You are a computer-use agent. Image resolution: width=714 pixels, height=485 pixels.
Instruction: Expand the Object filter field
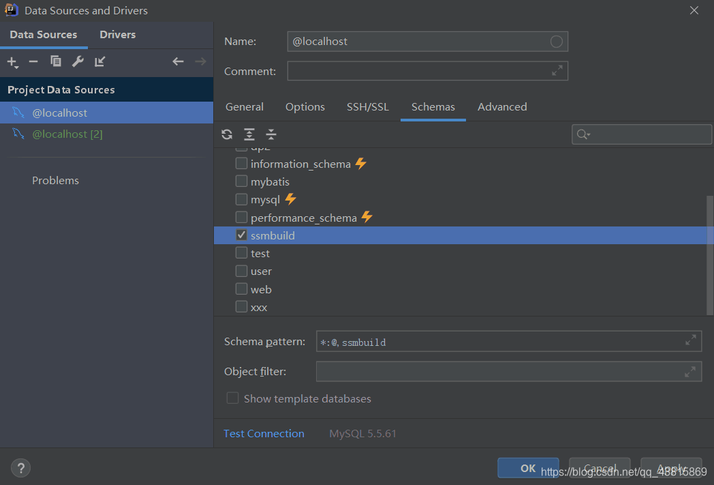(x=690, y=372)
